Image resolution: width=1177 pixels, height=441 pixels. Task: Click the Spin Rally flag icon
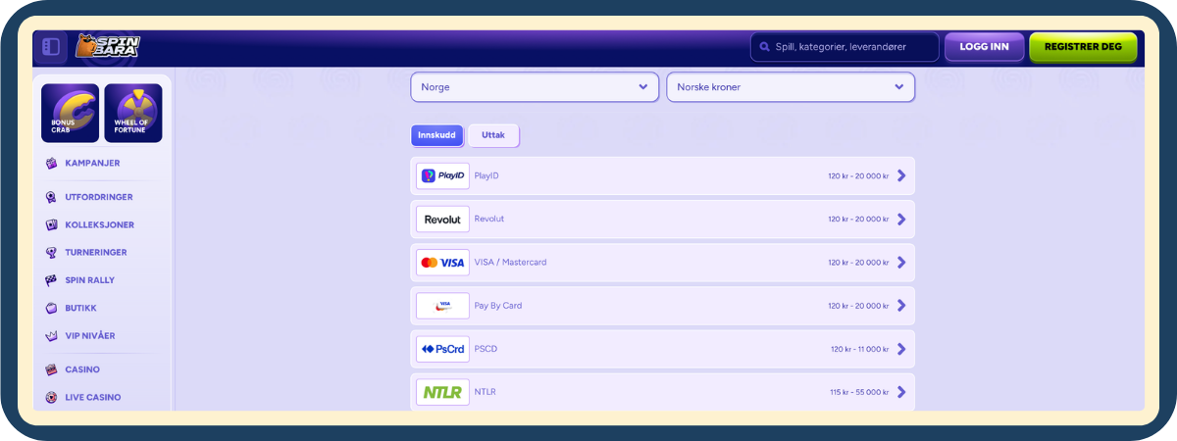click(51, 280)
